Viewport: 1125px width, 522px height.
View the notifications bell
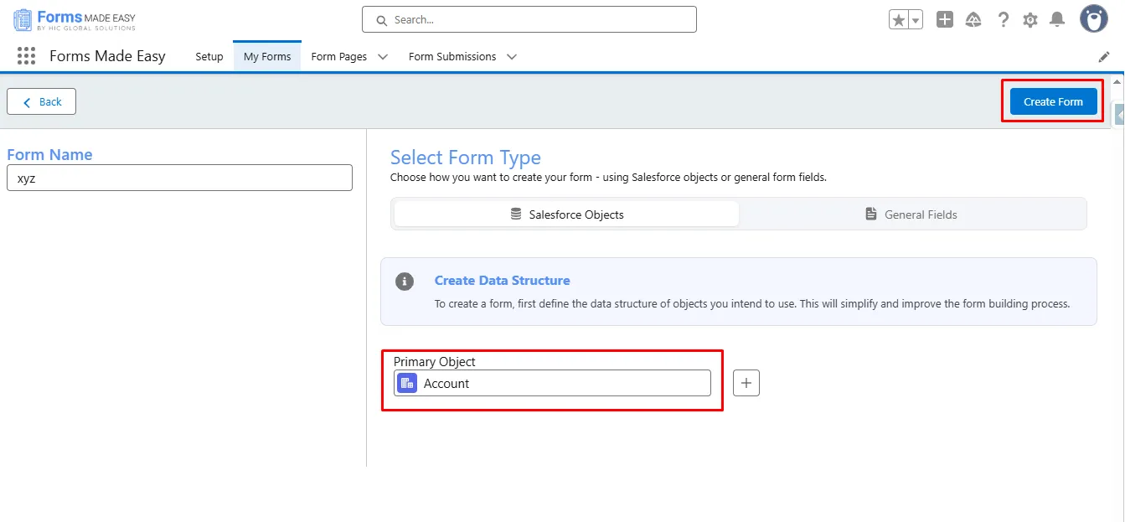coord(1057,20)
